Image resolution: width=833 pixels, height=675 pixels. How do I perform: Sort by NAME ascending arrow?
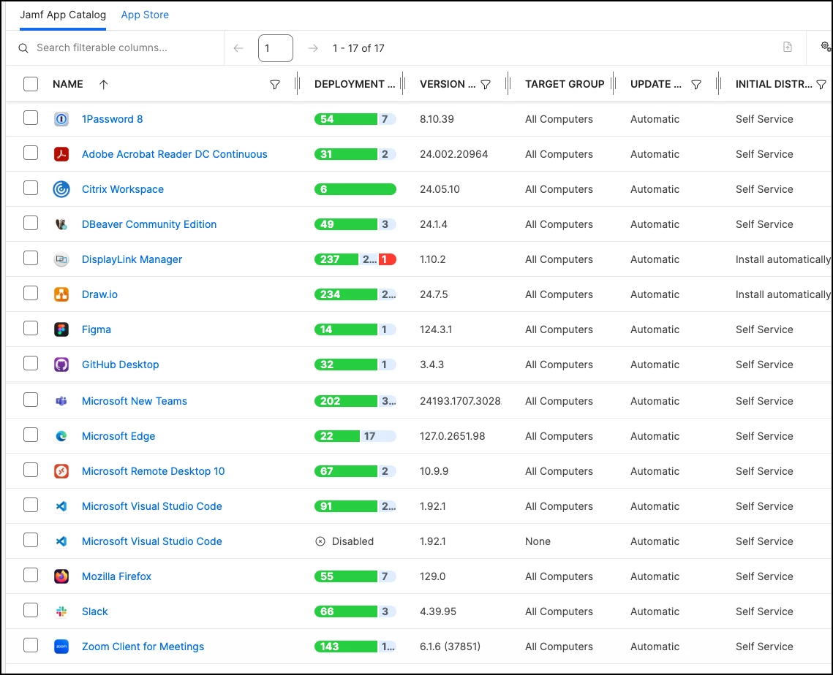tap(104, 84)
